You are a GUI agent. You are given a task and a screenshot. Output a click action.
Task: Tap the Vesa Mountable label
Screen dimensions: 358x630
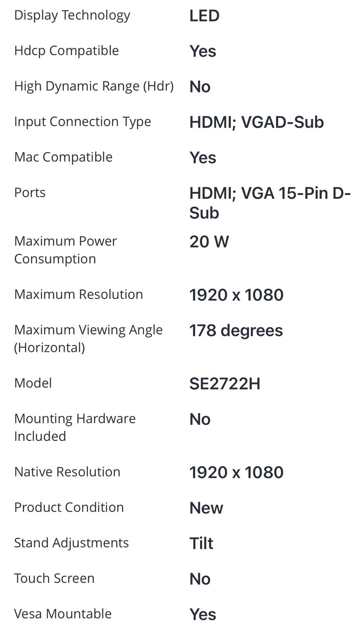pos(63,614)
